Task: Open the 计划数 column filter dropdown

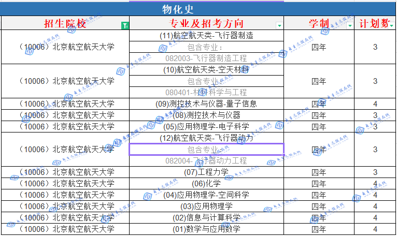Action: 392,25
